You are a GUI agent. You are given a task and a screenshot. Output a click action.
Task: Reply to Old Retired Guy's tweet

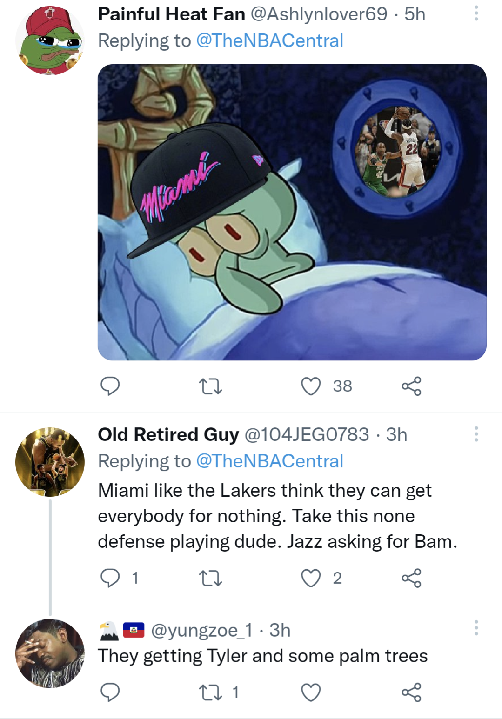[110, 578]
